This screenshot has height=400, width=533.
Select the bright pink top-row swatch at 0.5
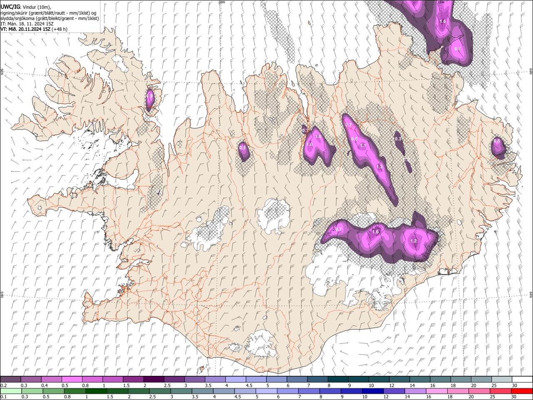tap(72, 380)
